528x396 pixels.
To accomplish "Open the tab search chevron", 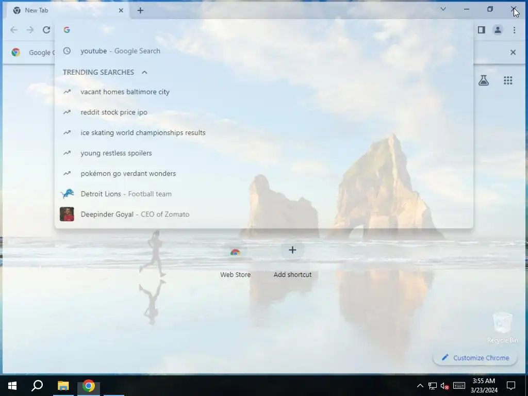I will tap(443, 9).
